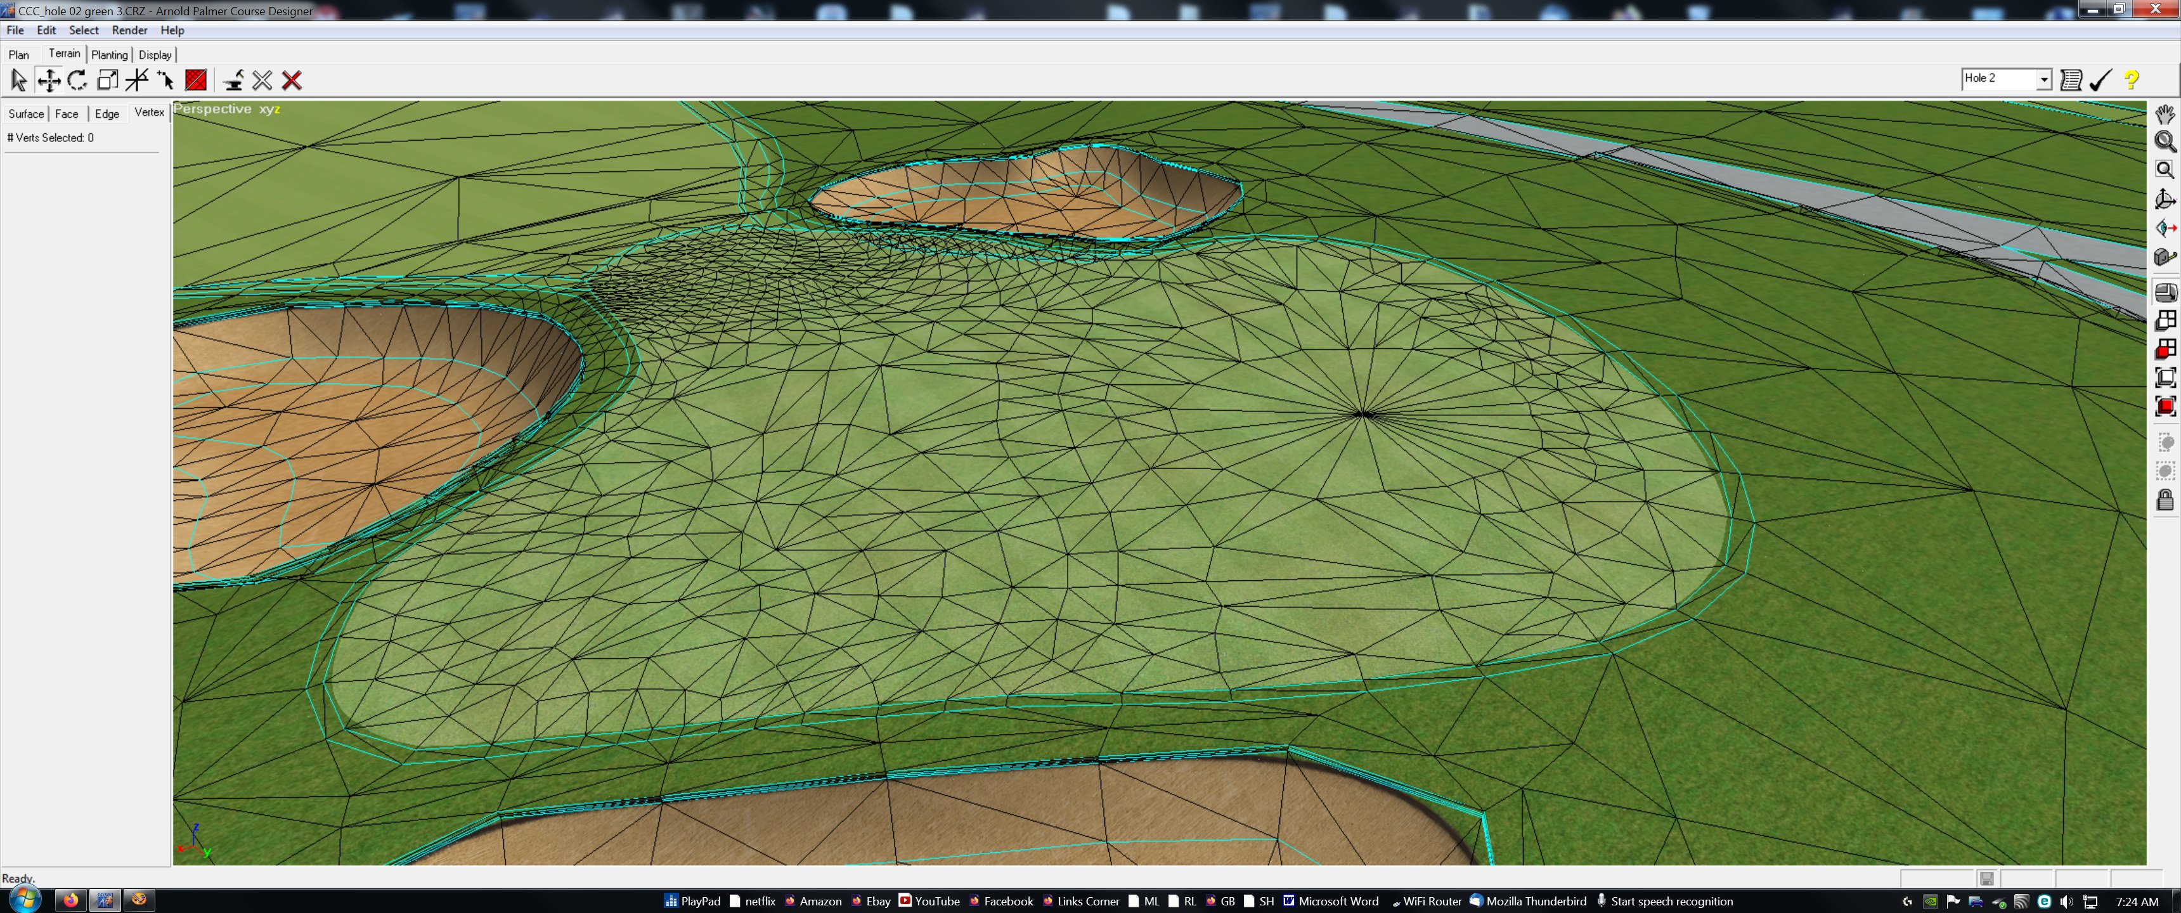
Task: Toggle the padlock lock icon
Action: tap(2165, 500)
